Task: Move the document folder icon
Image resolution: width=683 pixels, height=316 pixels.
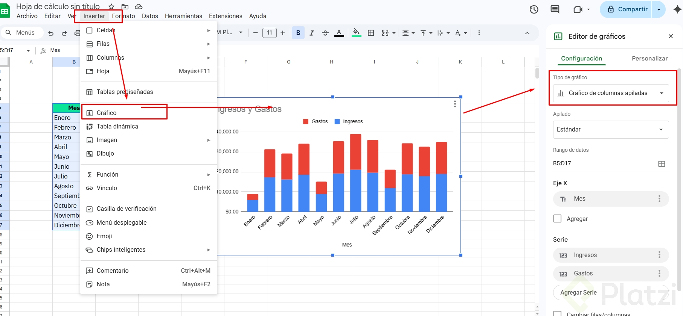Action: tap(125, 7)
